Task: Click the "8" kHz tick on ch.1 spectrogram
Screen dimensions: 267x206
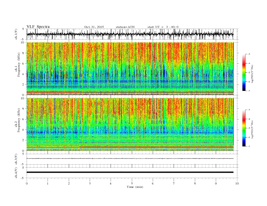Action: point(24,53)
